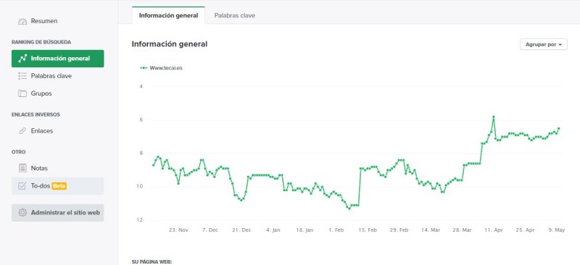Click the Información general chart icon in sidebar
The image size is (580, 265).
tap(22, 59)
